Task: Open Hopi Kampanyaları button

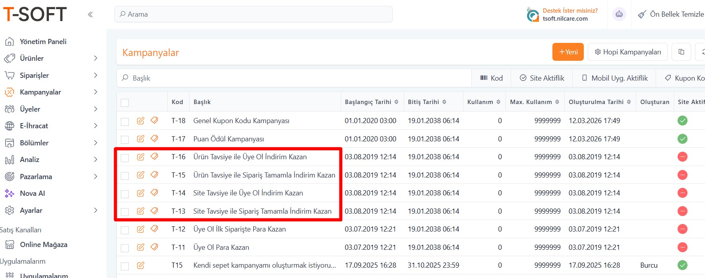Action: coord(627,52)
